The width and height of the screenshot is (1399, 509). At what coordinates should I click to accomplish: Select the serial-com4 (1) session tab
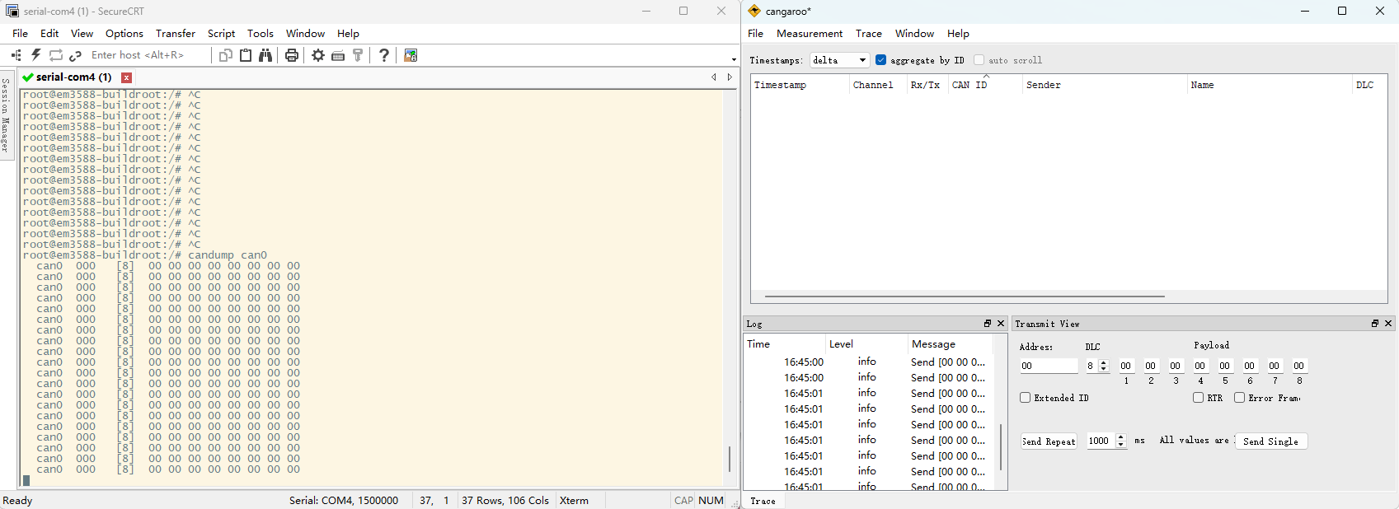(73, 77)
